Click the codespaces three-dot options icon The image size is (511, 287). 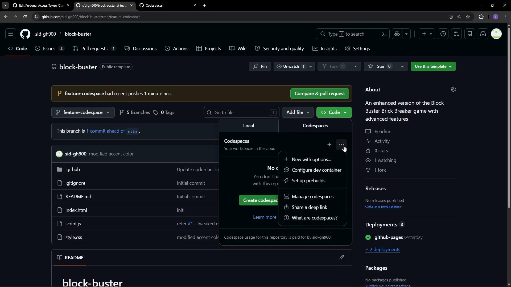click(x=341, y=145)
